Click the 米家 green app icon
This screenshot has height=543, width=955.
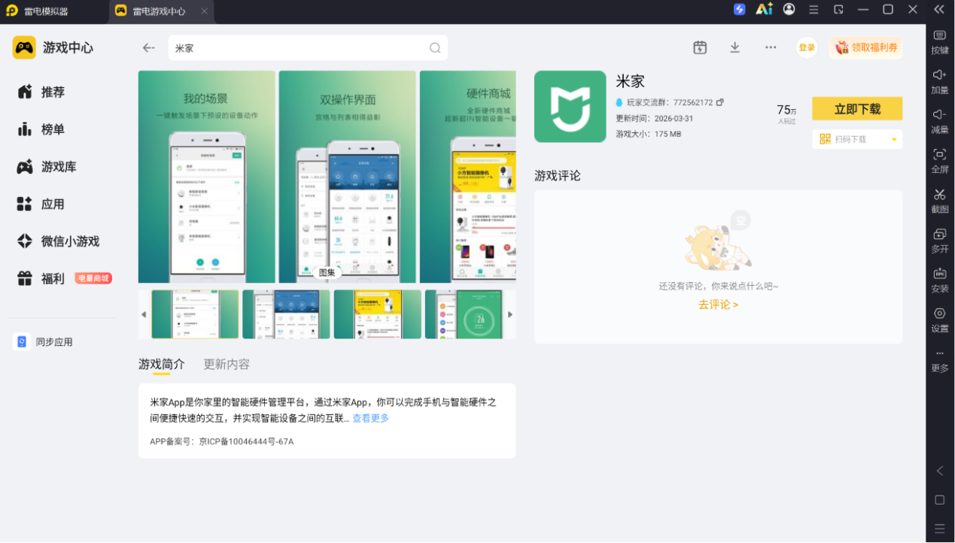[570, 107]
